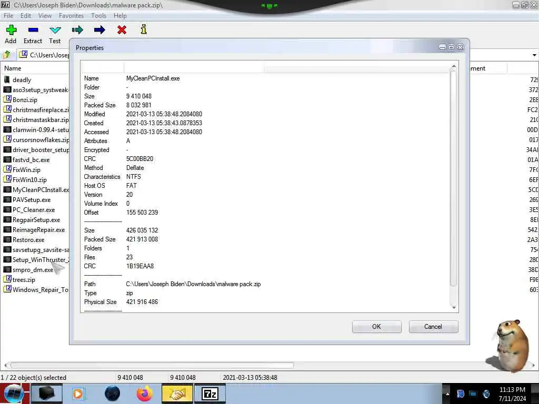539x404 pixels.
Task: Open the Windows Start button
Action: 13,393
